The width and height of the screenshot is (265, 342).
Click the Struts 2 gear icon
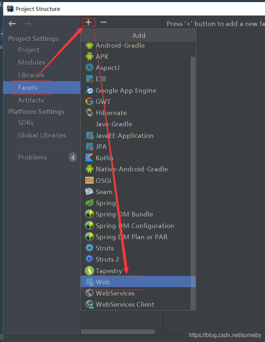tap(89, 259)
